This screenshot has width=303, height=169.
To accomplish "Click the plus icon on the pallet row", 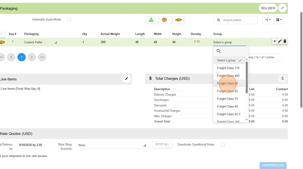I will pos(275,41).
